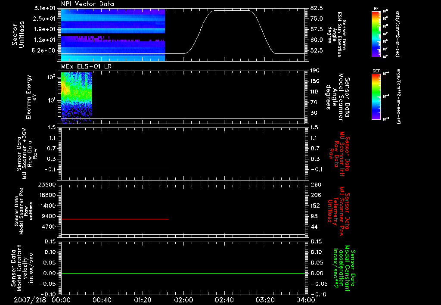
Task: Click the "4700" scanner position tick label
Action: [49, 227]
